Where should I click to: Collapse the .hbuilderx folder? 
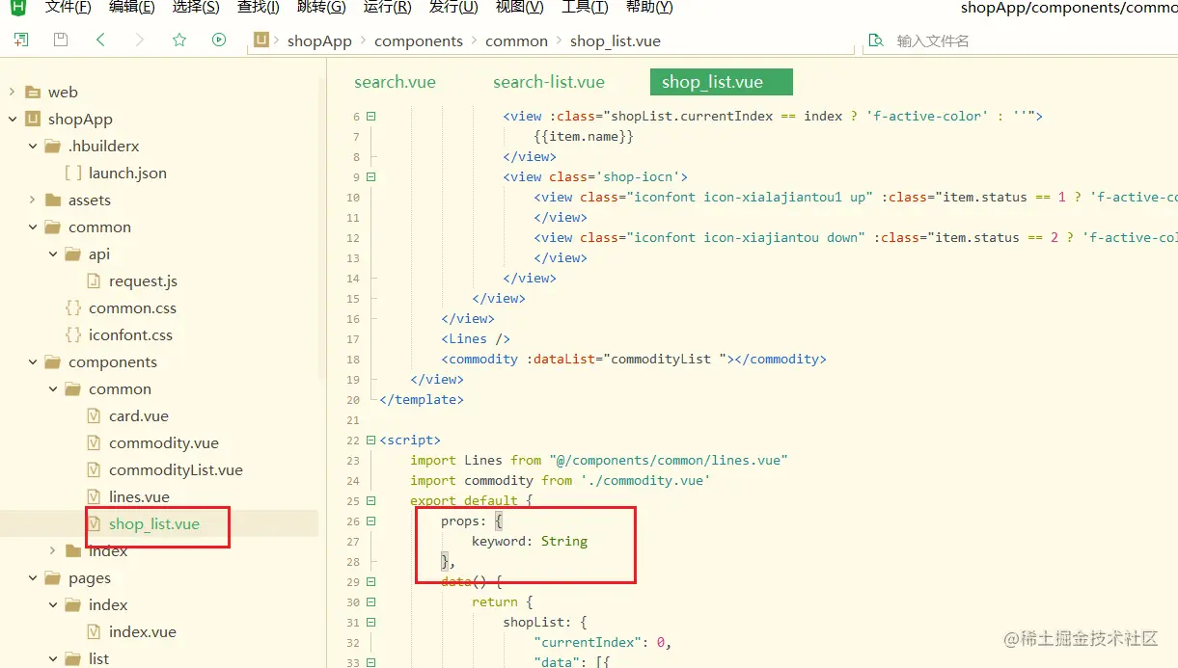click(x=32, y=146)
